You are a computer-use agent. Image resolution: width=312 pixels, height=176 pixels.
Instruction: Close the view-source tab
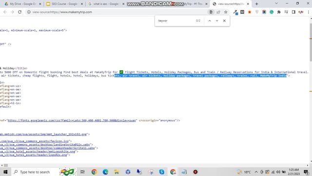point(248,4)
